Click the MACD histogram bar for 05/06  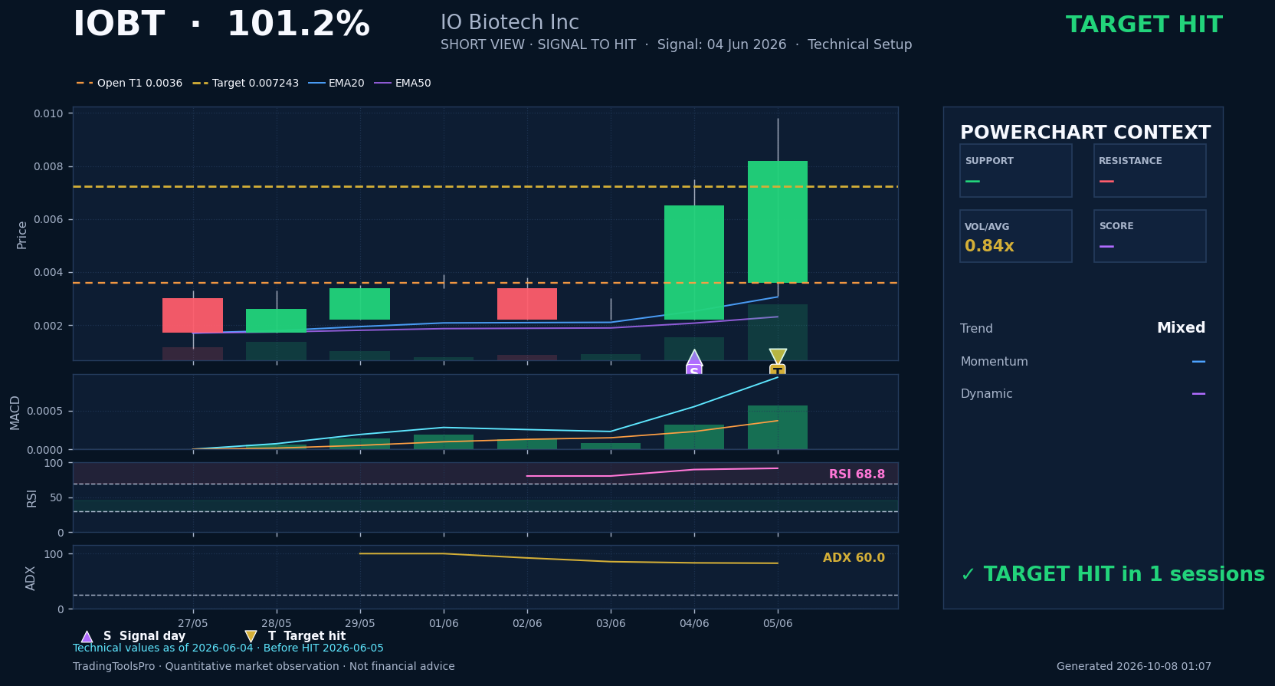coord(778,427)
